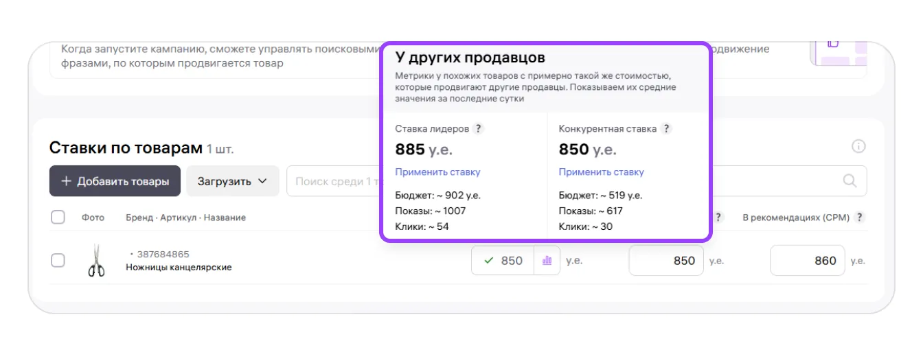
Task: Focus the middle 850 bid input
Action: 666,261
